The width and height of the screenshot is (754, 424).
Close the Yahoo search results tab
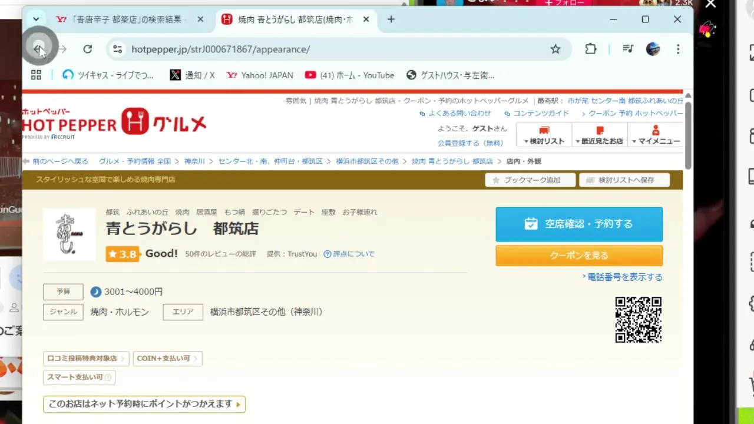(x=200, y=19)
